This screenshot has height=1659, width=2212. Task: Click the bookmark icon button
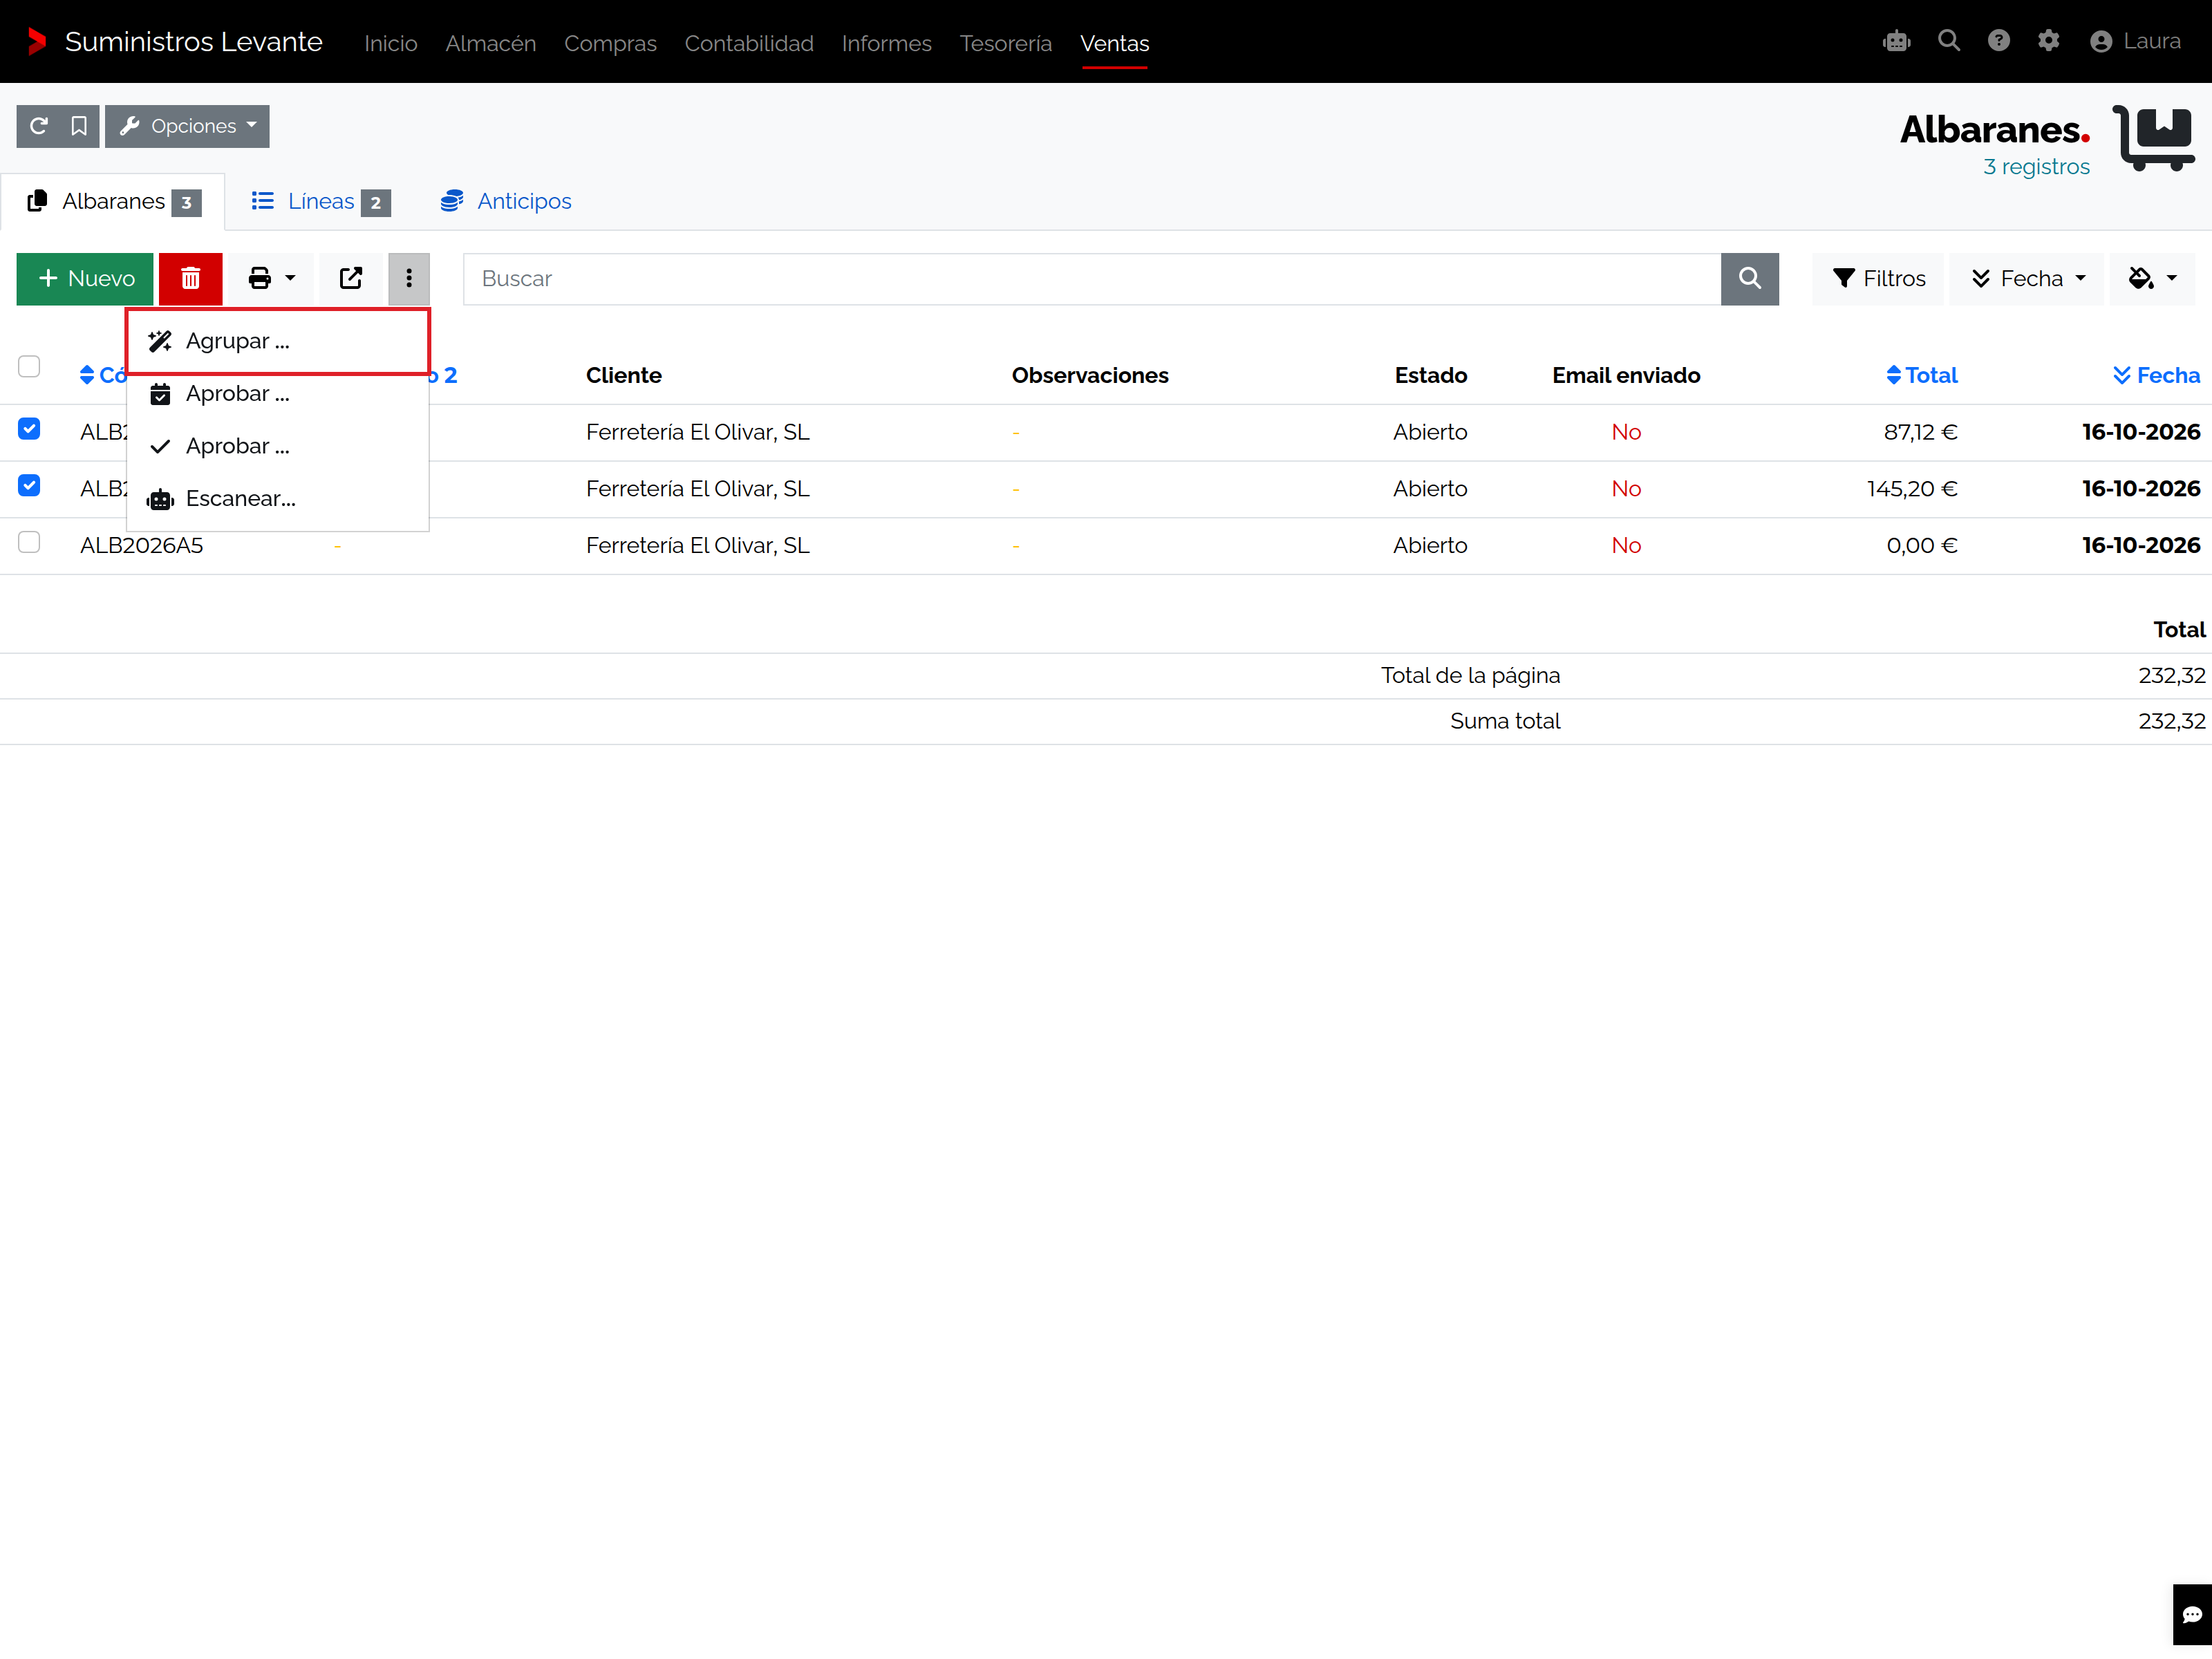(x=79, y=126)
